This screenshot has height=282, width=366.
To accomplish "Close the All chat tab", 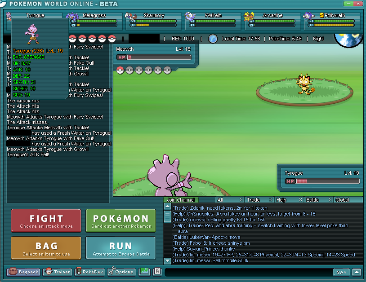I will click(241, 200).
